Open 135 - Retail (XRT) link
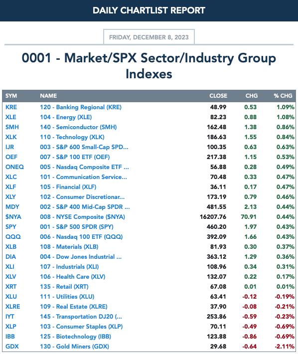 [64, 287]
